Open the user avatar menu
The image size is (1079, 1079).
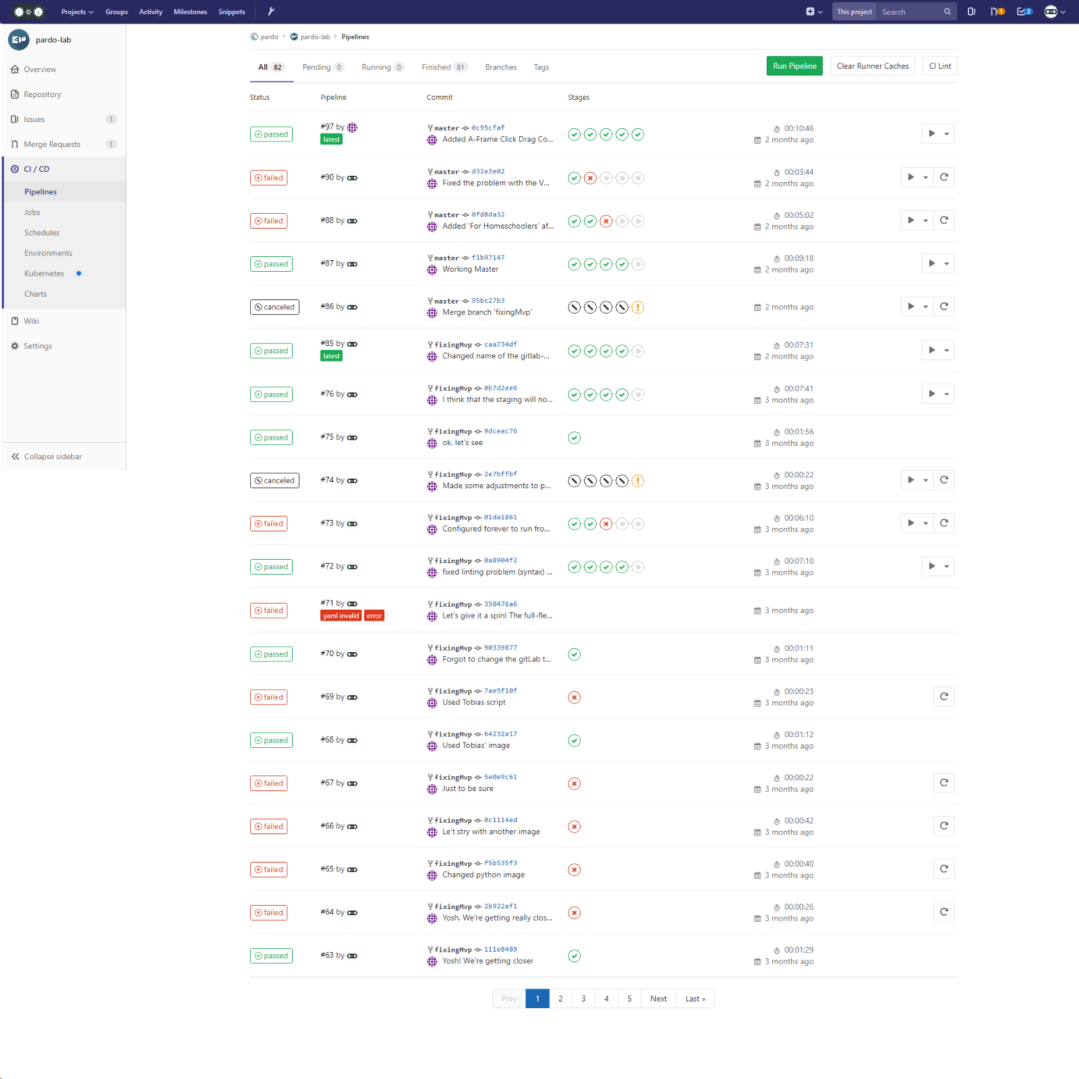(1054, 11)
